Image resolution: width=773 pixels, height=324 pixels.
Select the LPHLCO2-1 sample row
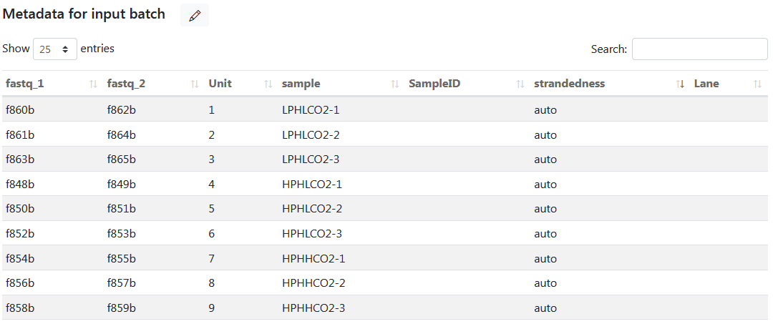click(x=384, y=110)
